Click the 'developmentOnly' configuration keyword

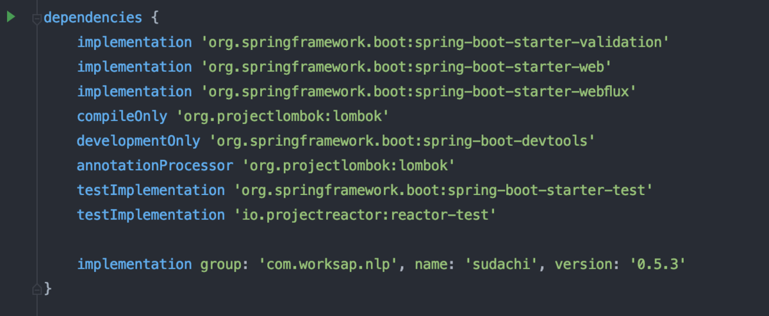point(139,141)
